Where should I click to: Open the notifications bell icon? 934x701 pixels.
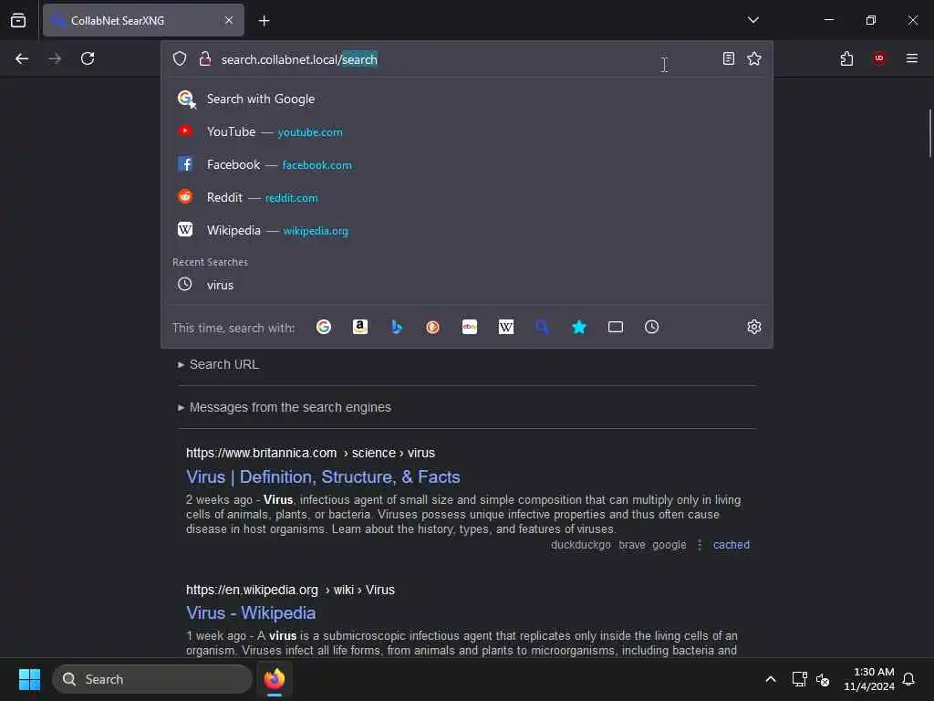point(908,679)
